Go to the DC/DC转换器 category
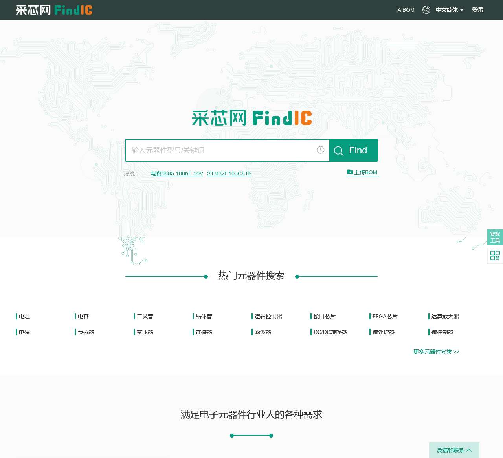The height and width of the screenshot is (458, 503). click(330, 332)
